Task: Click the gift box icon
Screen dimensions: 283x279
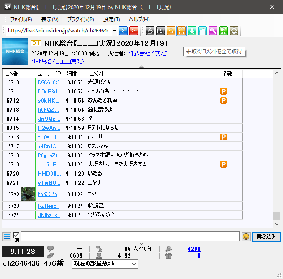Action: tap(169, 256)
